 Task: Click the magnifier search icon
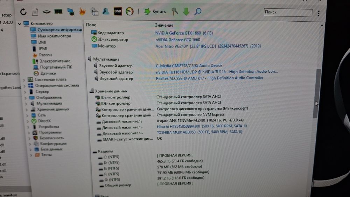[197, 12]
